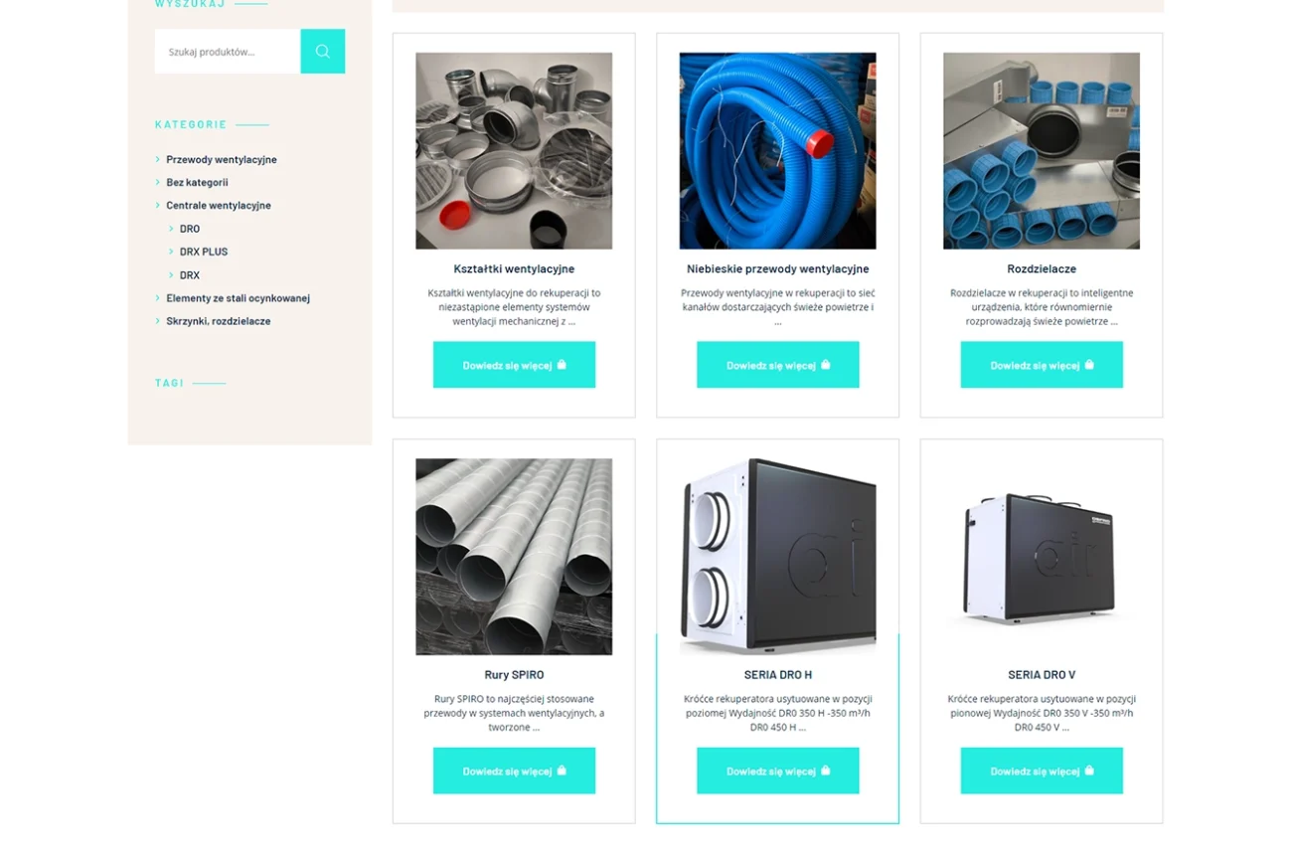
Task: Click the bag icon on the Kształtki wentylacyjne button
Action: (x=562, y=365)
